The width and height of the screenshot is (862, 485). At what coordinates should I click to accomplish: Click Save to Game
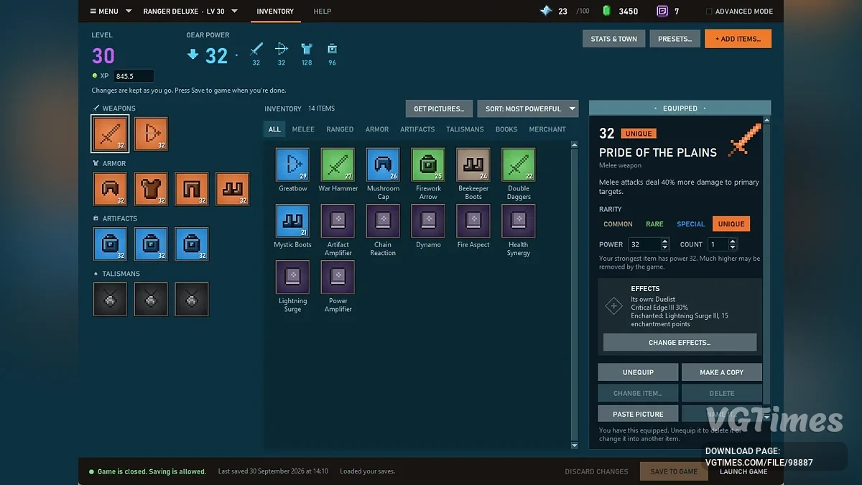click(674, 471)
